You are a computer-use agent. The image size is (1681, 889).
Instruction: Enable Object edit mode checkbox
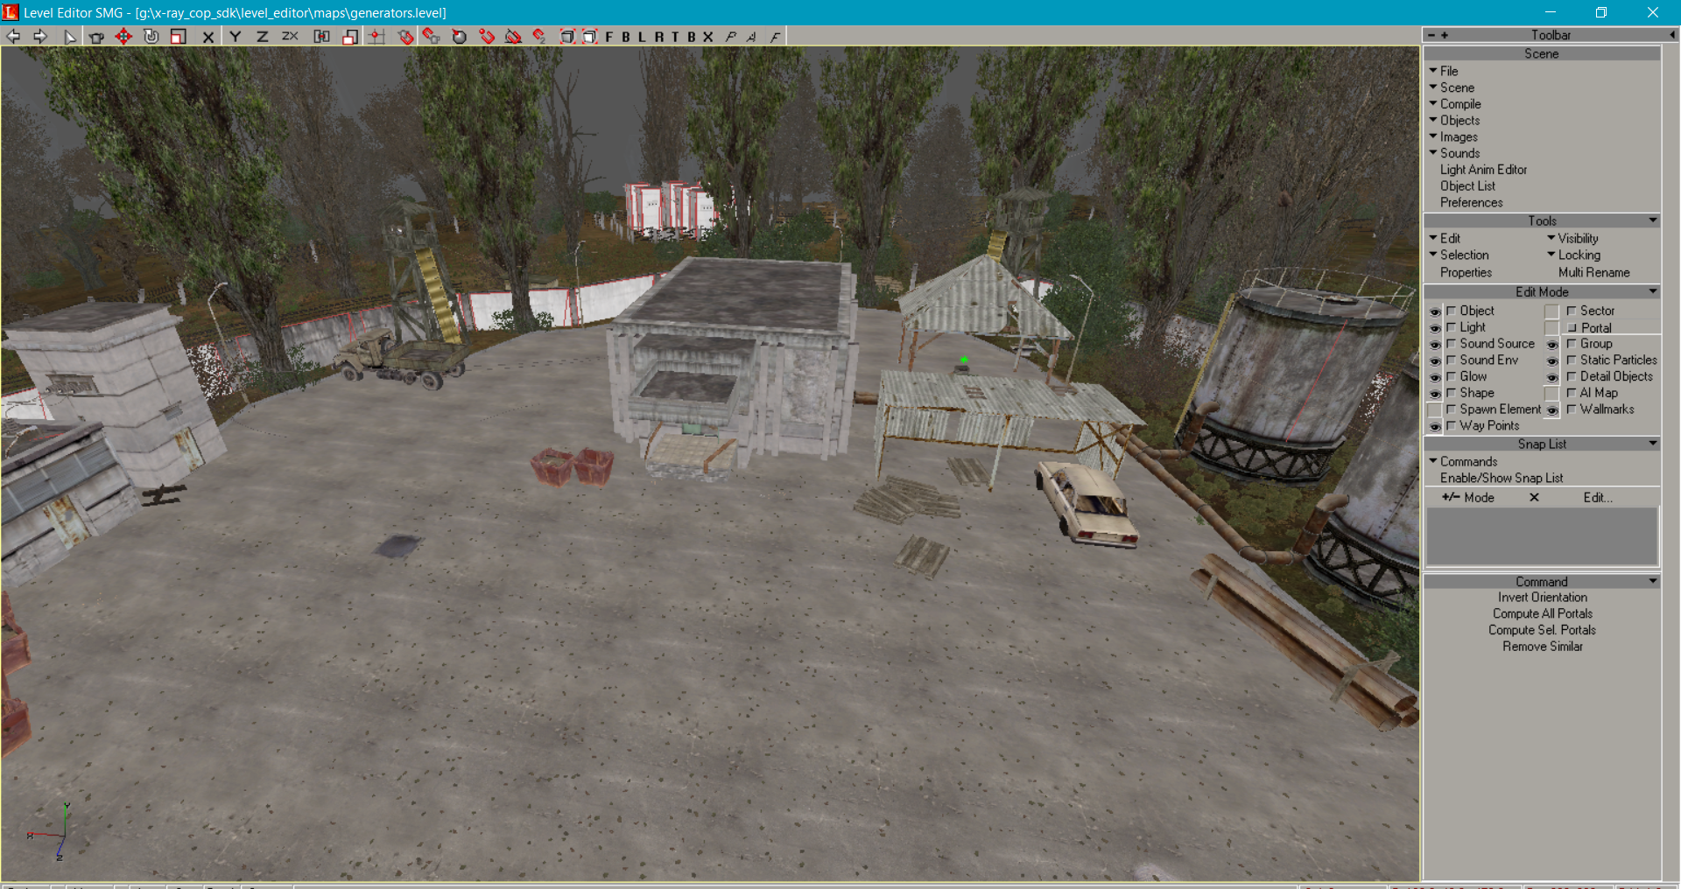click(1451, 311)
